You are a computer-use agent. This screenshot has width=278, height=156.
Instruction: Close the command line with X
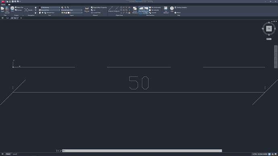pyautogui.click(x=58, y=151)
